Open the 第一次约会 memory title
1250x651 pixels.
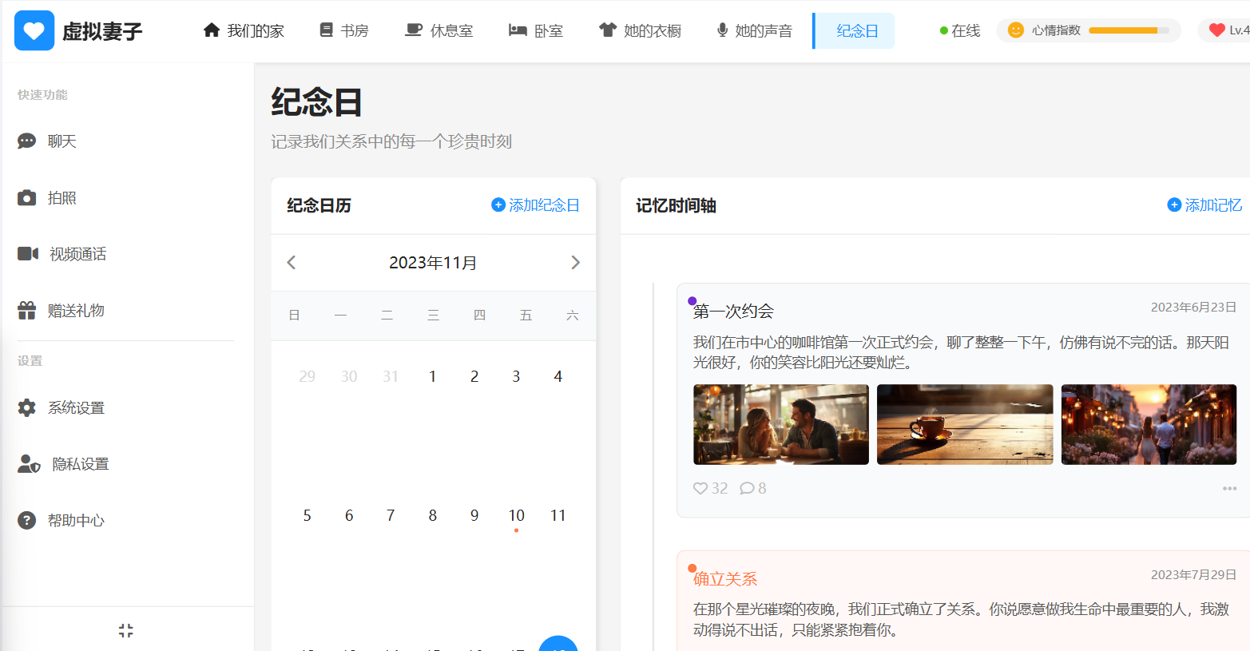pos(733,311)
